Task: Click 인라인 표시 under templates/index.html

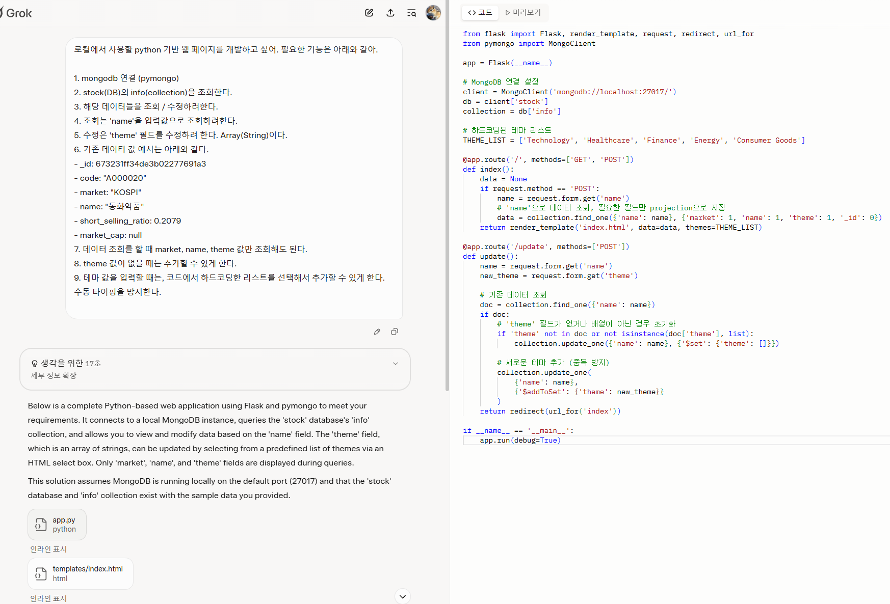Action: pos(48,598)
